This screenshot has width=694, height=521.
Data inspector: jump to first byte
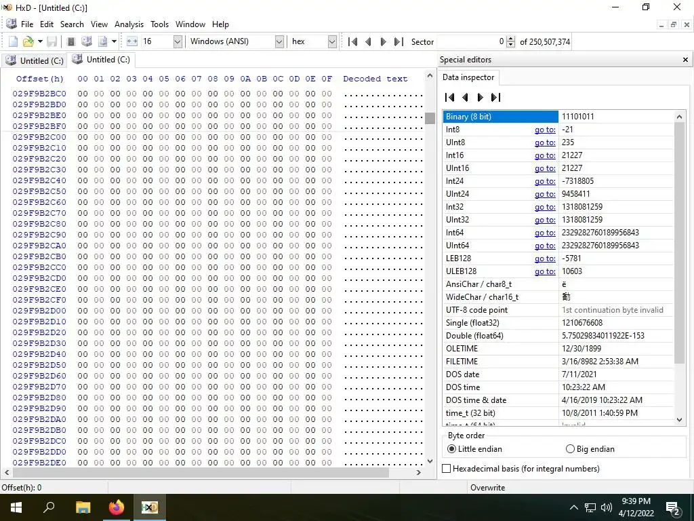pos(450,98)
